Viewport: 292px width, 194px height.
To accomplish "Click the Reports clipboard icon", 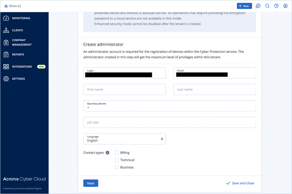I will (x=6, y=55).
